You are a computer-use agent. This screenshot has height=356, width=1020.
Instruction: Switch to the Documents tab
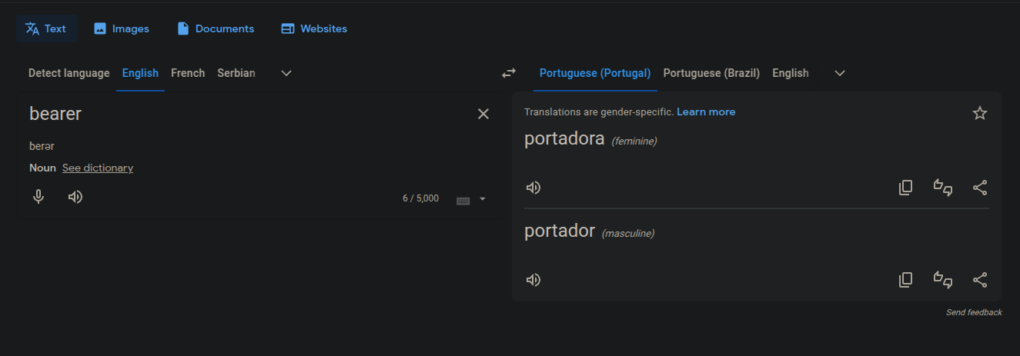tap(216, 28)
